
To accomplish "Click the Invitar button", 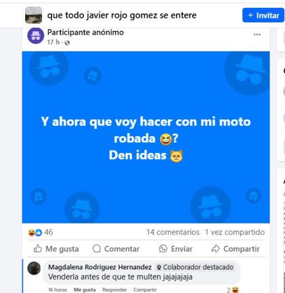I will [263, 15].
